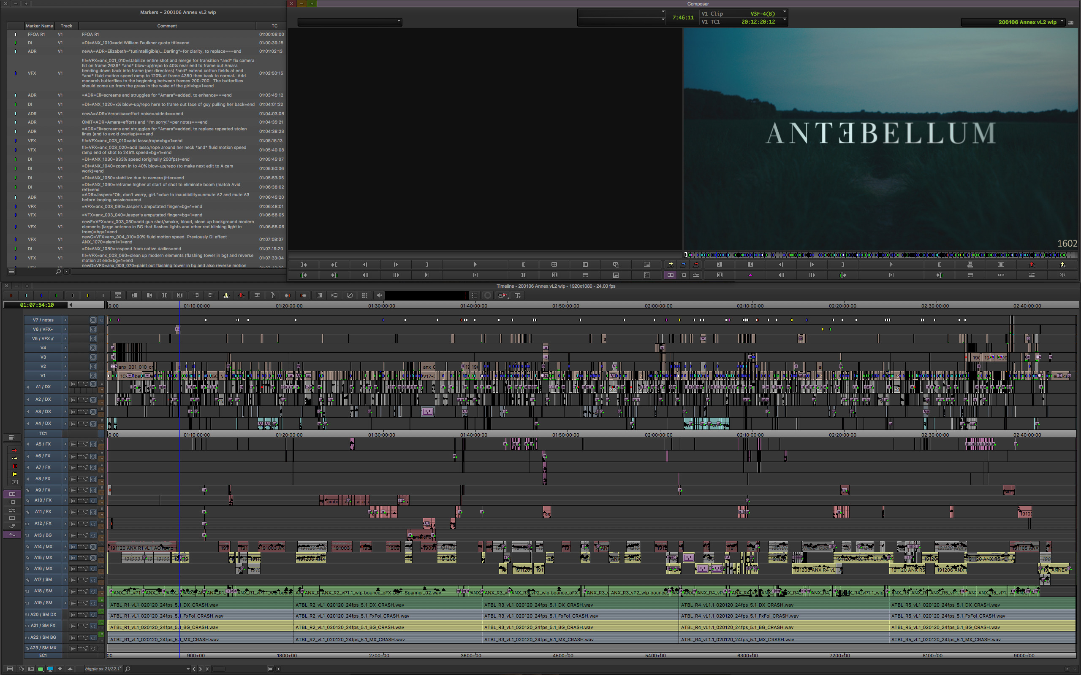
Task: Open the Markers window Fast Menu hamburger
Action: [x=12, y=271]
